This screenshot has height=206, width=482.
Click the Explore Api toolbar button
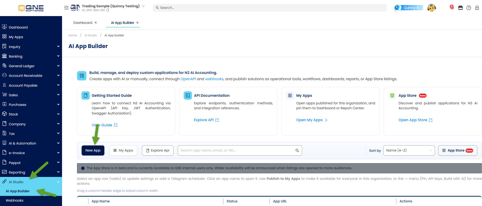(x=158, y=150)
